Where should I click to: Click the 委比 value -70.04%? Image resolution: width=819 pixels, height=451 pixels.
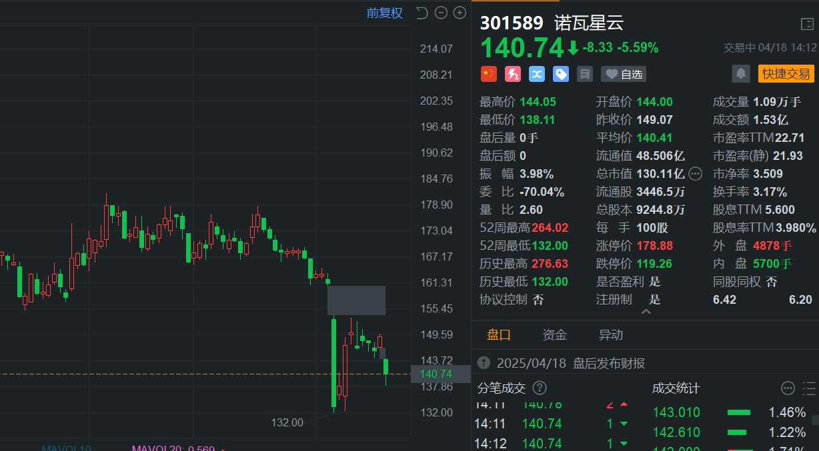542,191
